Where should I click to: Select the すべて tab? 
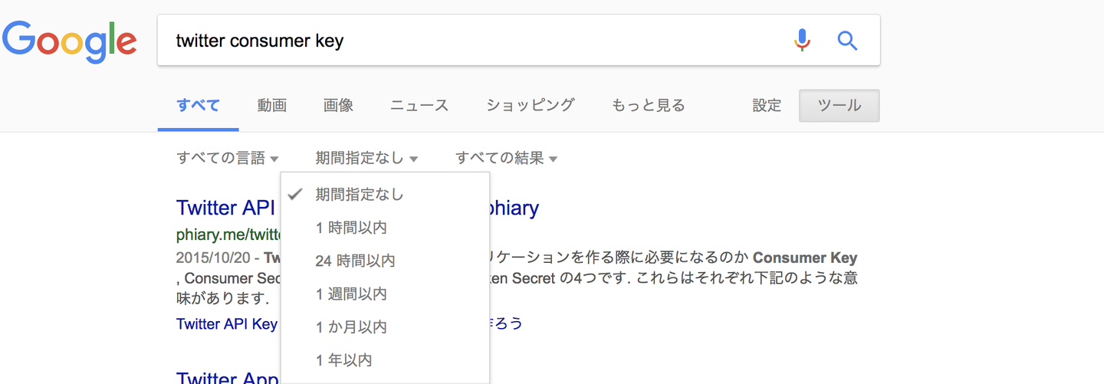(198, 106)
